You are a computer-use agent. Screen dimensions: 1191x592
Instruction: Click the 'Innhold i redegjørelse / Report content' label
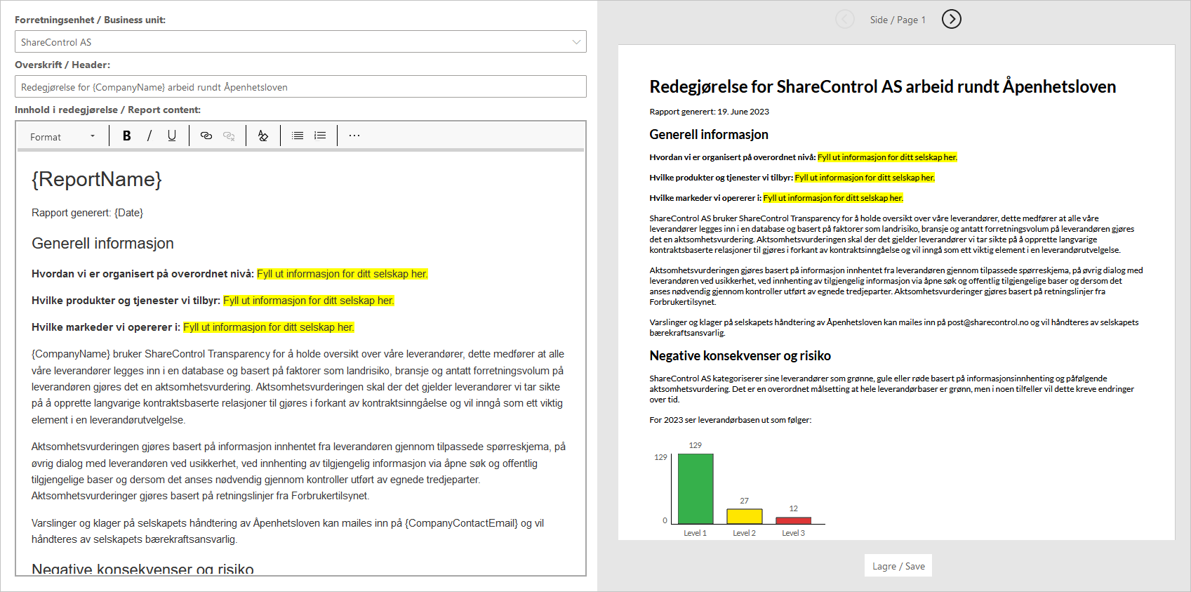point(107,110)
